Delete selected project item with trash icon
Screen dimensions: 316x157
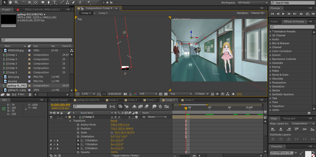[x=30, y=94]
